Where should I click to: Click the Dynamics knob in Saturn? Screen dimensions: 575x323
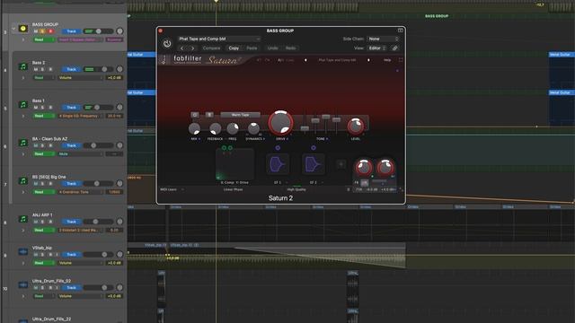(x=253, y=128)
